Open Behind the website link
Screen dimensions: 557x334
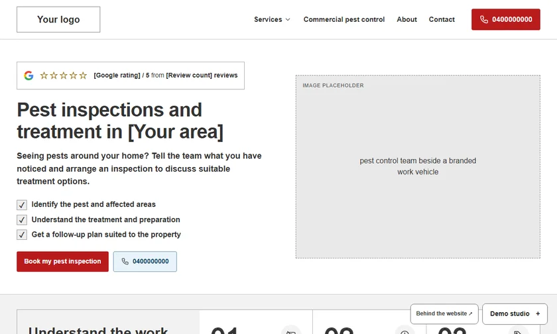[x=444, y=313]
